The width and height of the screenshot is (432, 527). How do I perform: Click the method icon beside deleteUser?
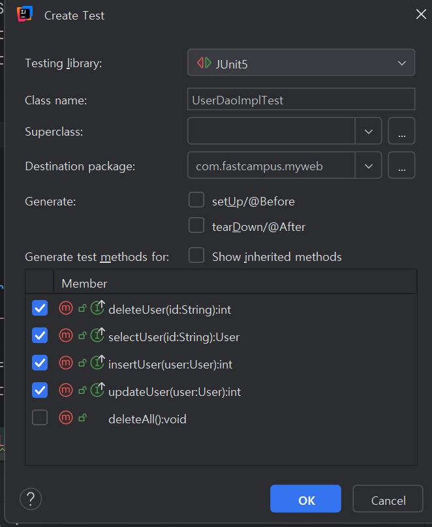66,308
